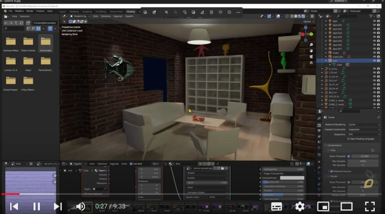385x214 pixels.
Task: Click the photo viewer info icon
Action: click(229, 12)
